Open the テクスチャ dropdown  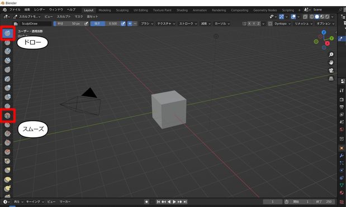(166, 23)
